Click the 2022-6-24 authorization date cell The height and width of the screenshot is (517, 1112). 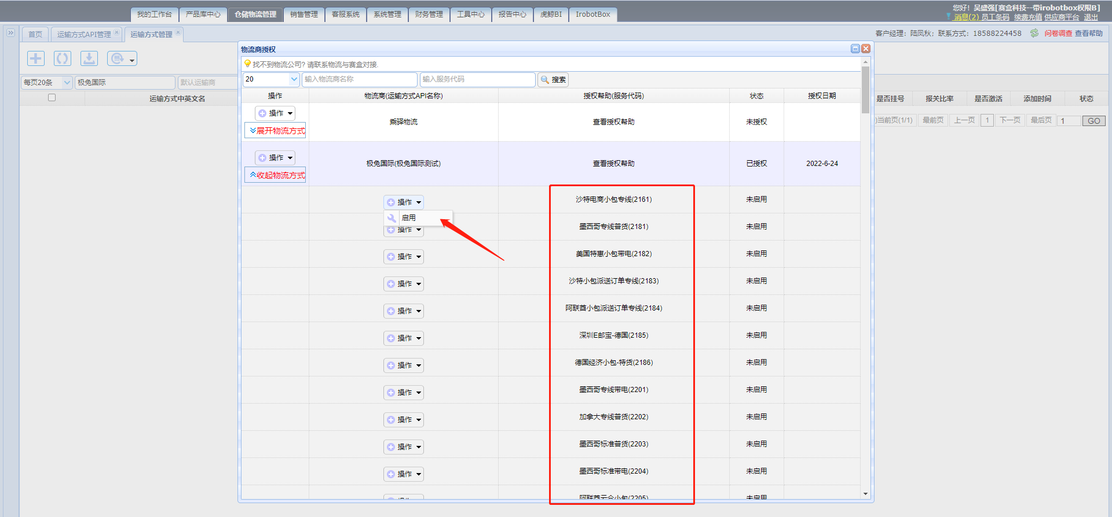822,164
